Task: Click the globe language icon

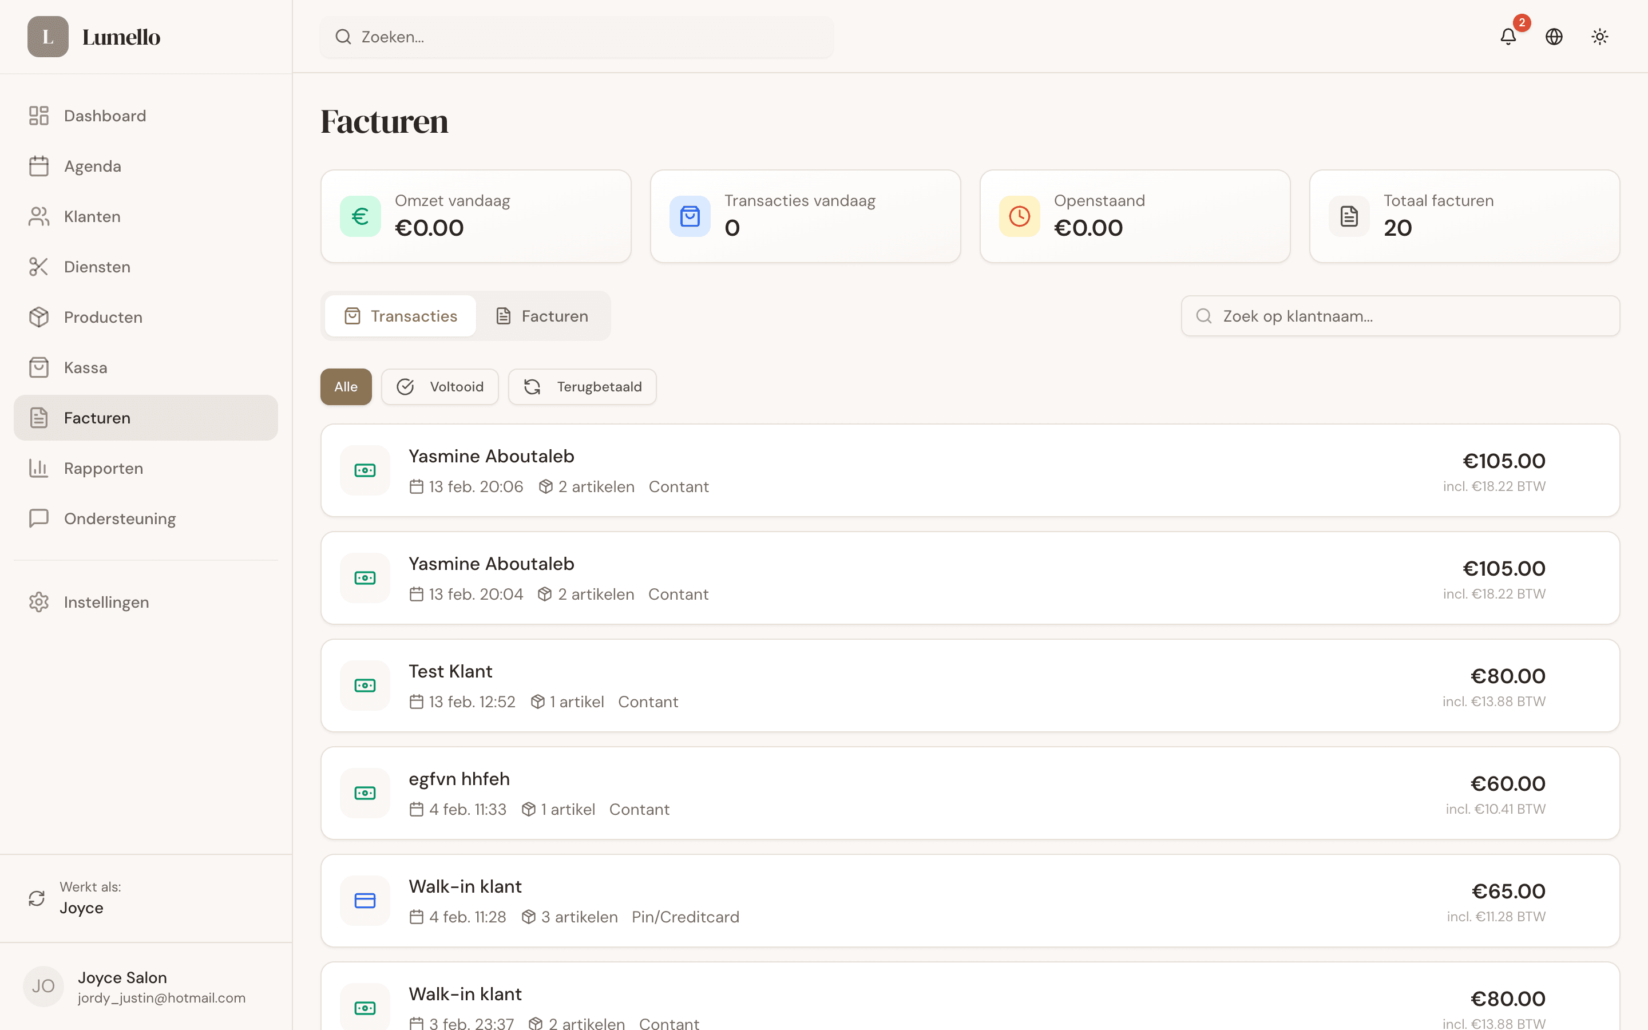Action: [1554, 37]
